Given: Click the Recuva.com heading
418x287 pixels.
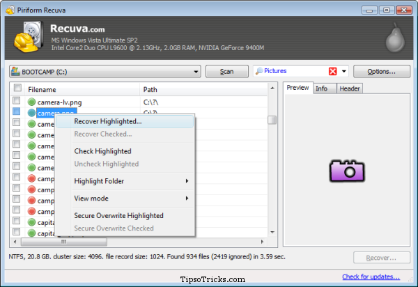Looking at the screenshot, I should pyautogui.click(x=77, y=29).
